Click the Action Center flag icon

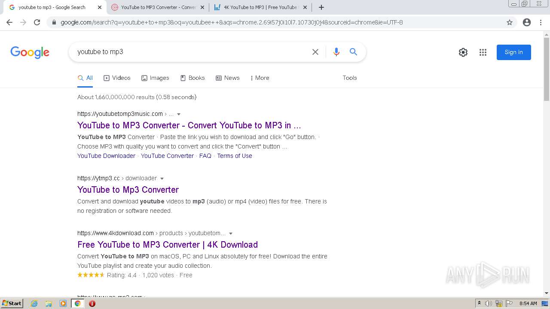pyautogui.click(x=509, y=303)
